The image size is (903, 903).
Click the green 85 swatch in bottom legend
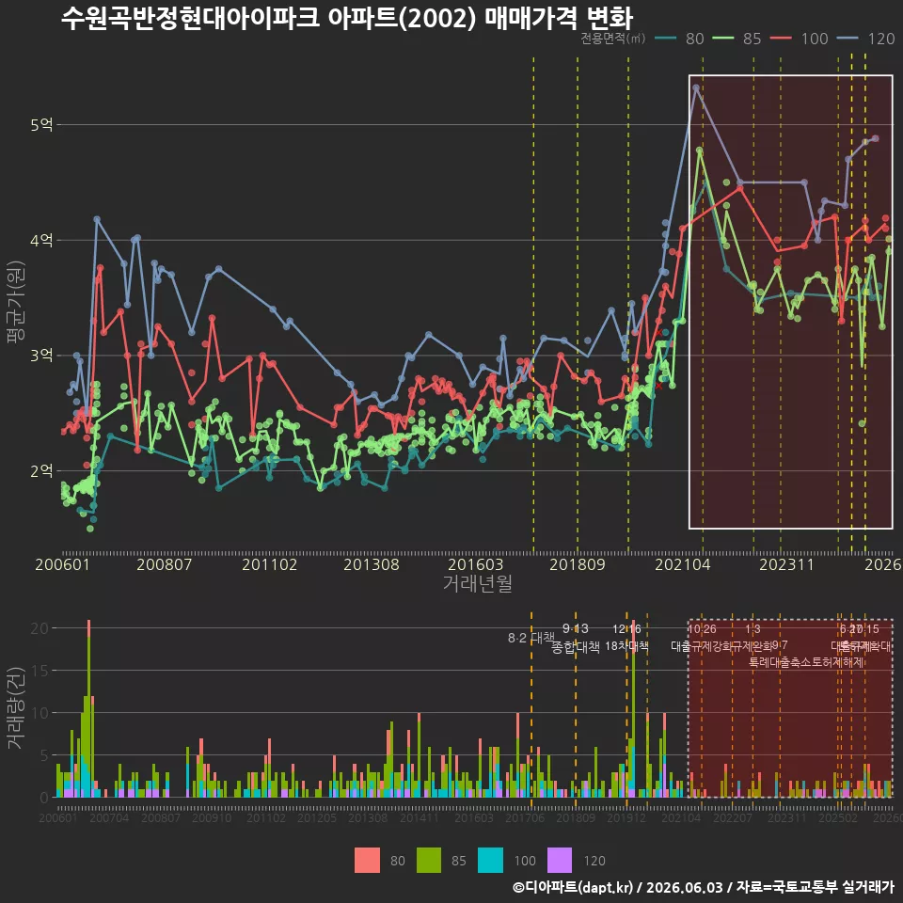coord(429,861)
